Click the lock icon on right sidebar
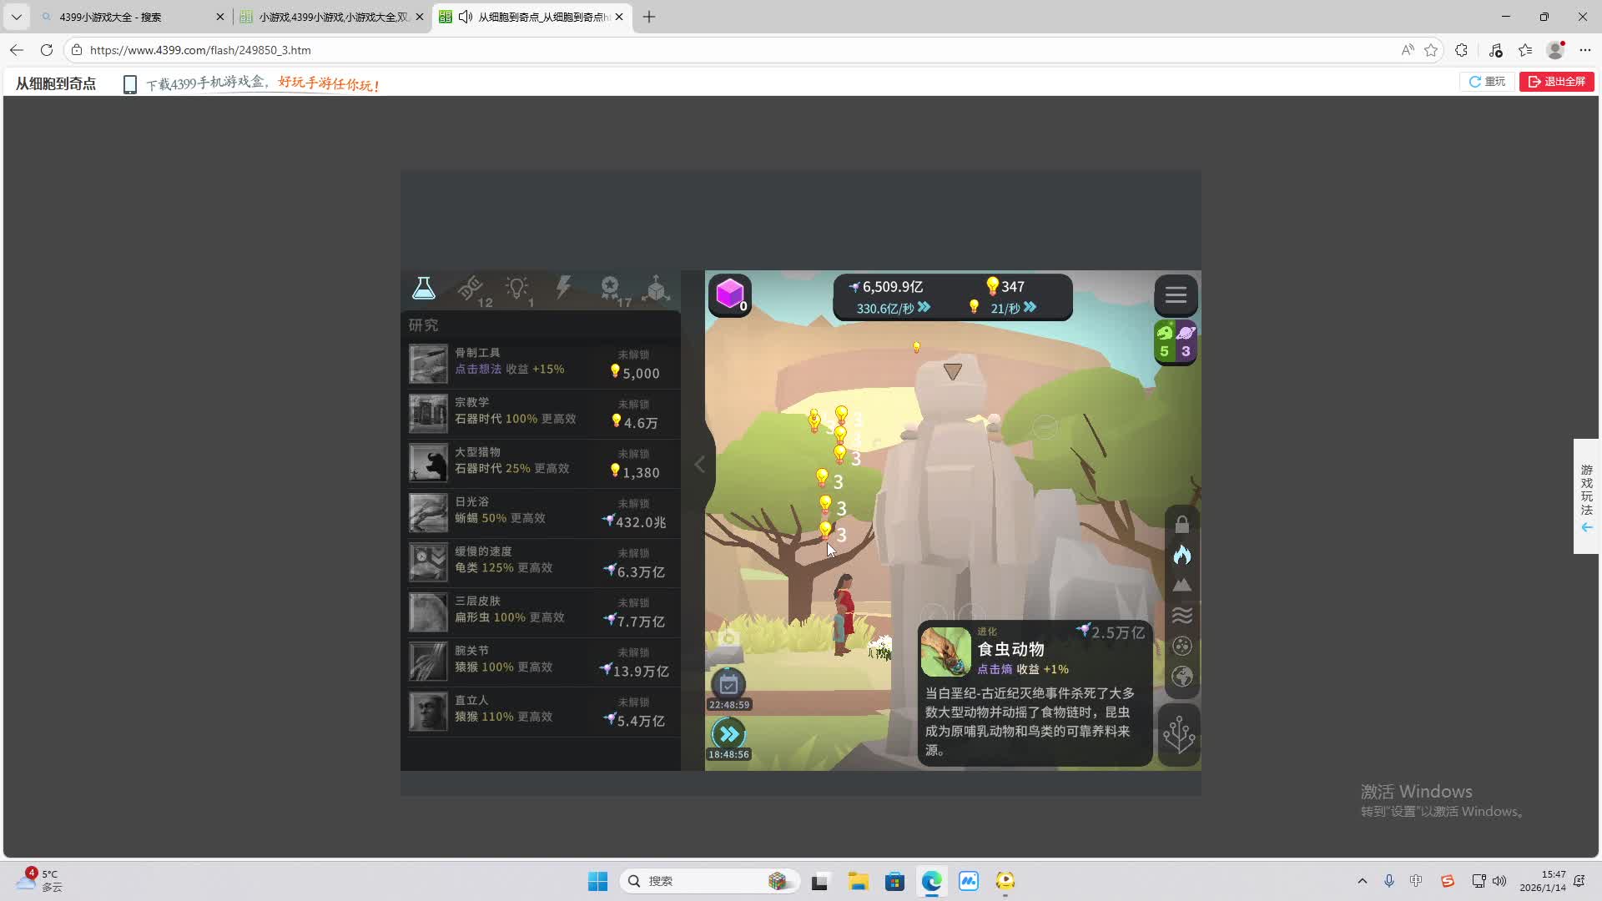 pos(1182,524)
